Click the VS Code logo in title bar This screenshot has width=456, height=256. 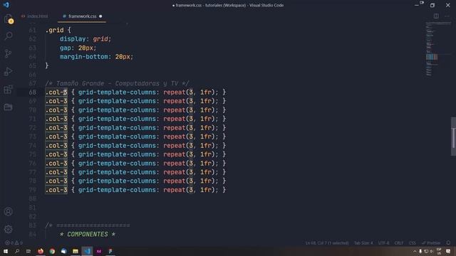pyautogui.click(x=6, y=5)
